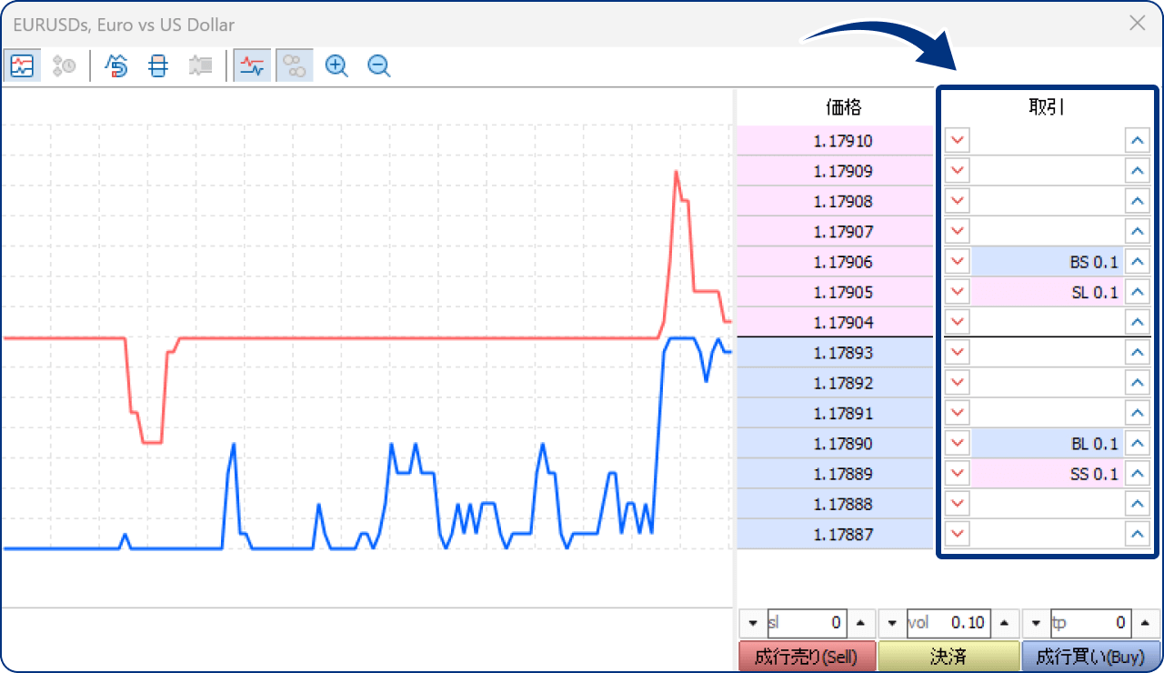Click blue buy arrow at 1.17905

pyautogui.click(x=1137, y=292)
